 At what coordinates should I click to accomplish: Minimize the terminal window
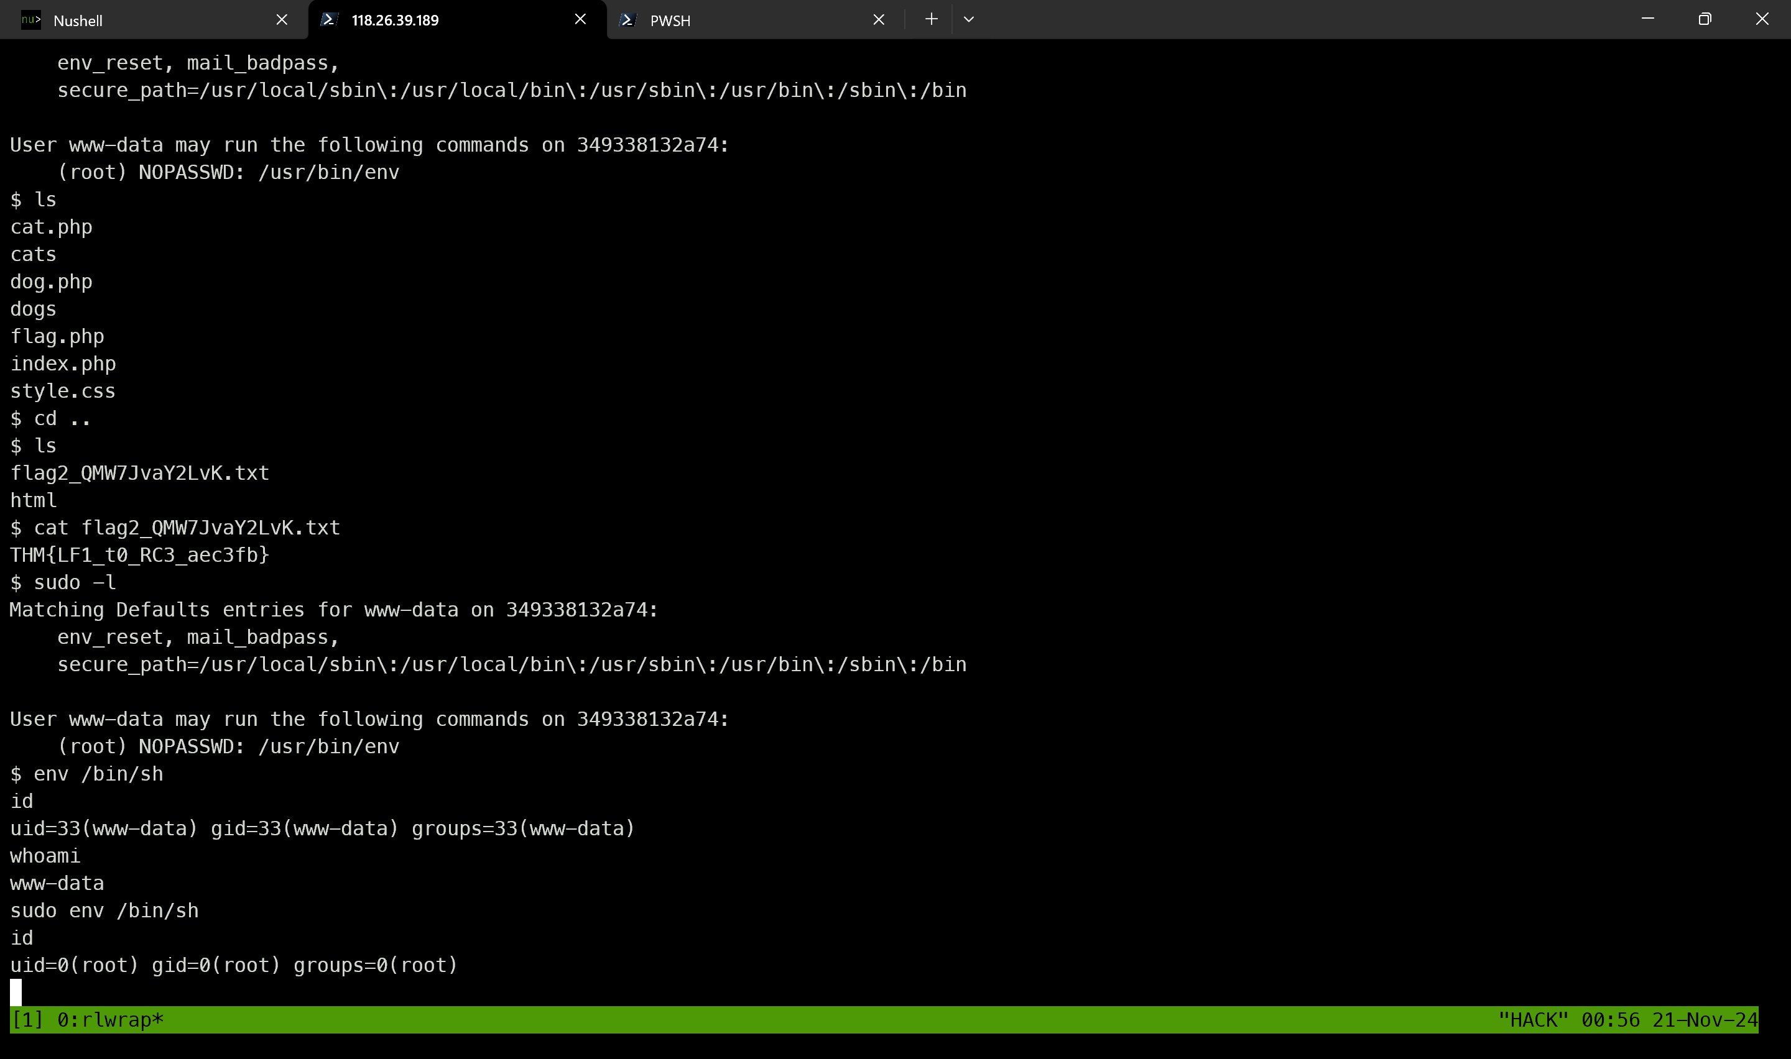click(1647, 19)
